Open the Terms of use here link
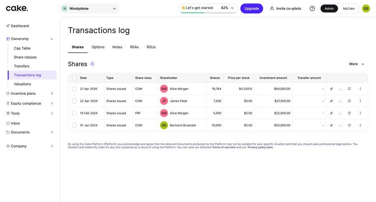This screenshot has width=376, height=202. tap(224, 147)
